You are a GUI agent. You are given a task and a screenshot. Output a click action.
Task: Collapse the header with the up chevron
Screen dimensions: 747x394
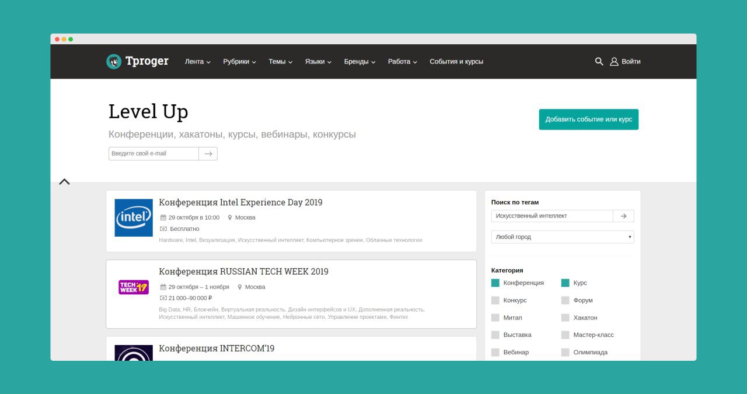pyautogui.click(x=64, y=182)
